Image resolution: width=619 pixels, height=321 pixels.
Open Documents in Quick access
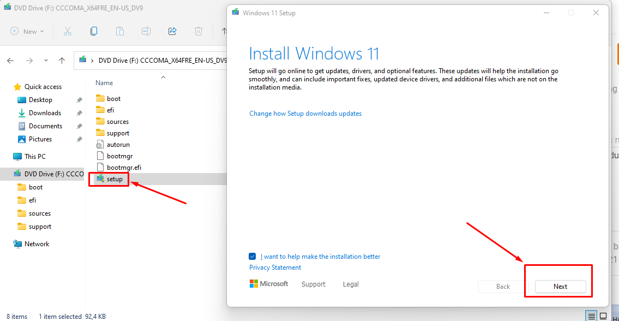pyautogui.click(x=45, y=126)
